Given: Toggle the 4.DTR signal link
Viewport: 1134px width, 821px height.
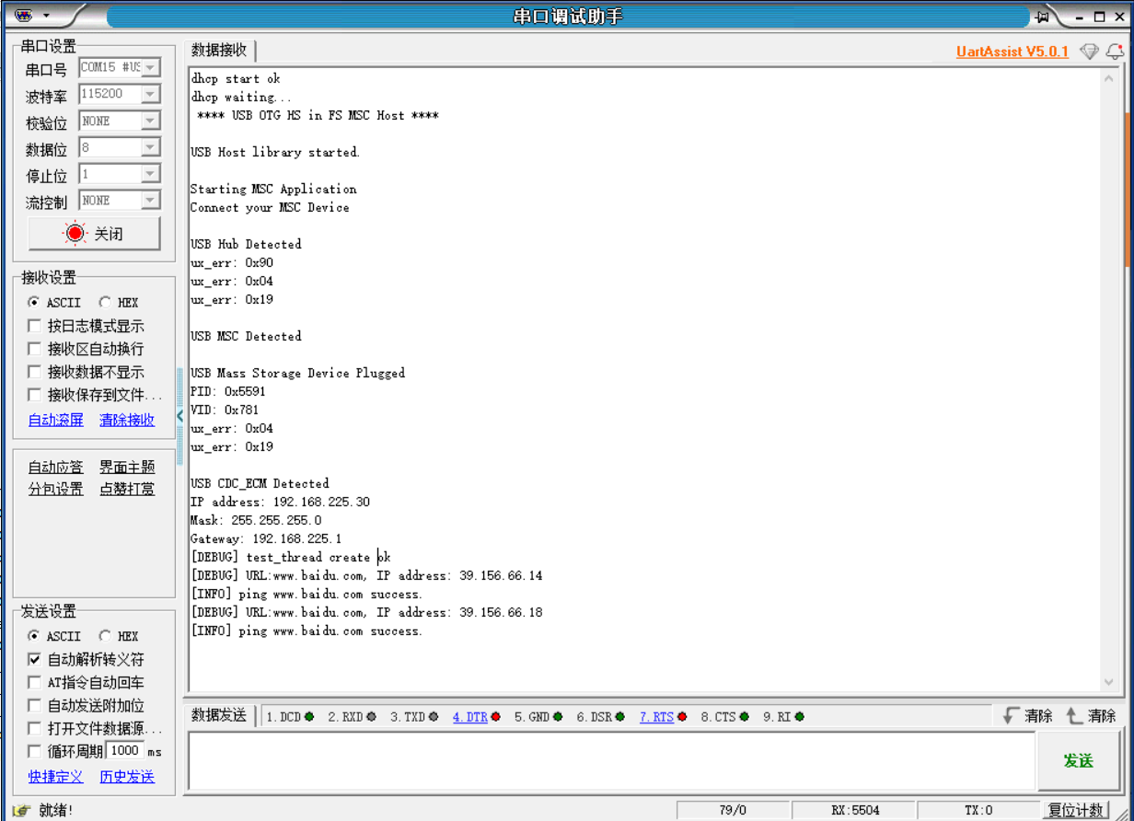Looking at the screenshot, I should click(469, 716).
